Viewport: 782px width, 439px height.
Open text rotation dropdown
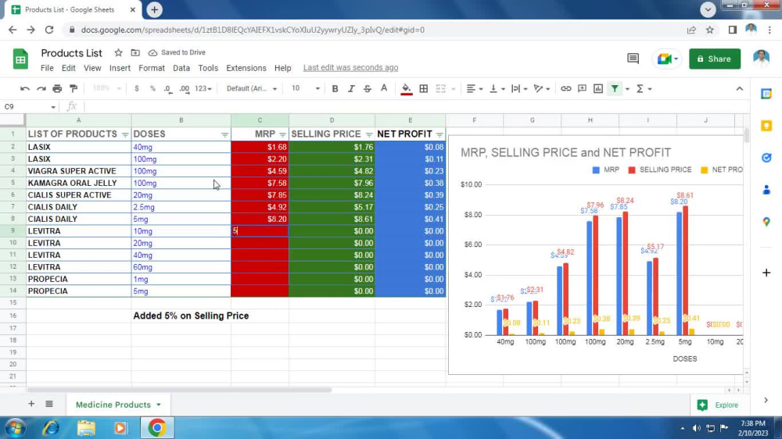click(x=542, y=89)
